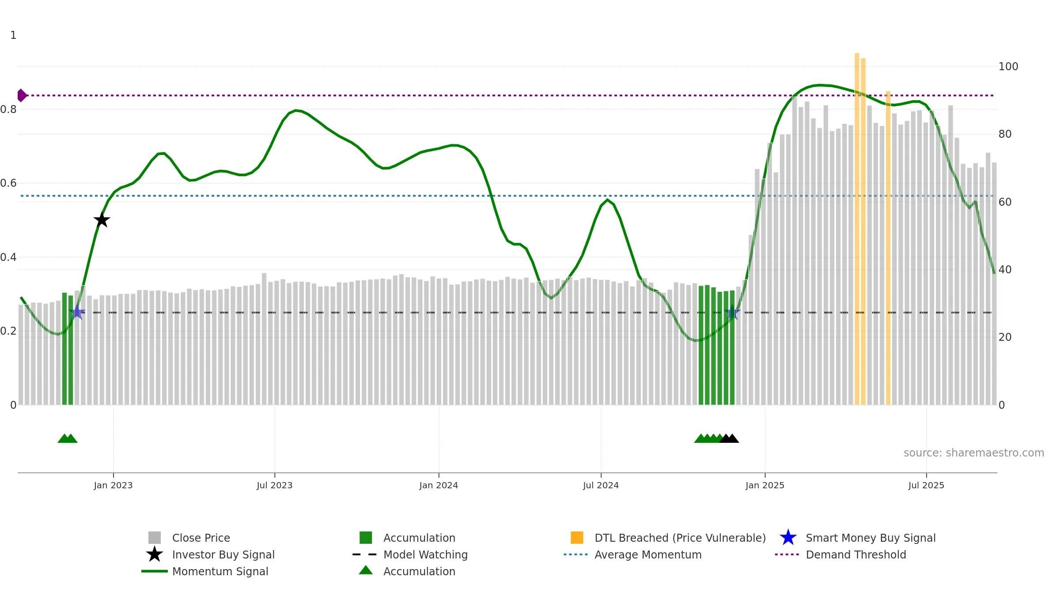
Task: Toggle the Momentum Signal legend label
Action: (220, 571)
